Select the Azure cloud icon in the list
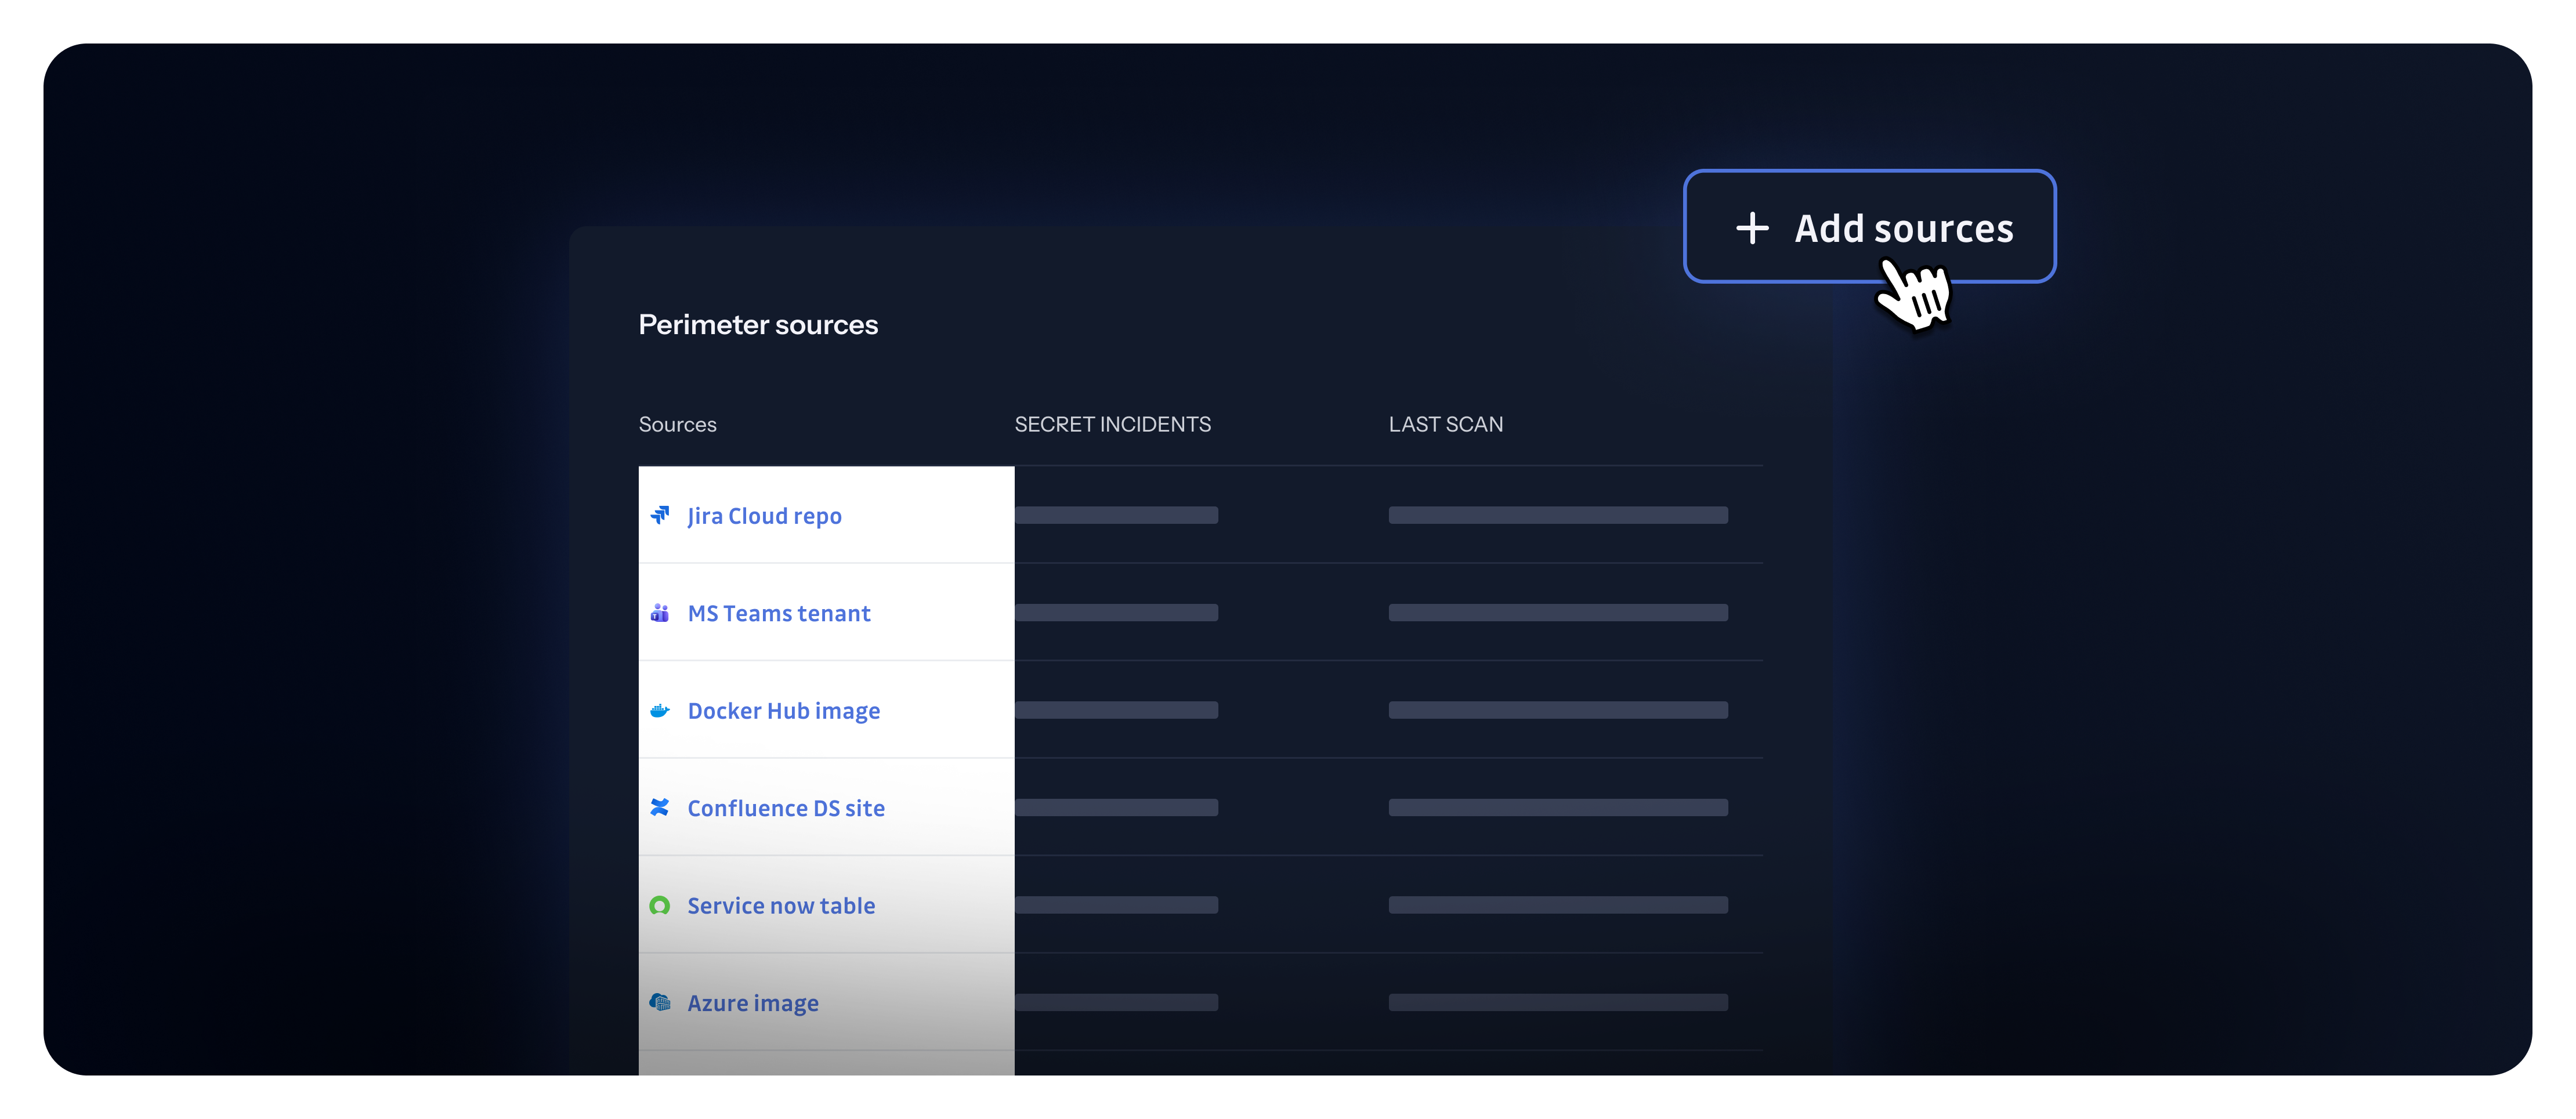This screenshot has width=2576, height=1119. point(660,1002)
